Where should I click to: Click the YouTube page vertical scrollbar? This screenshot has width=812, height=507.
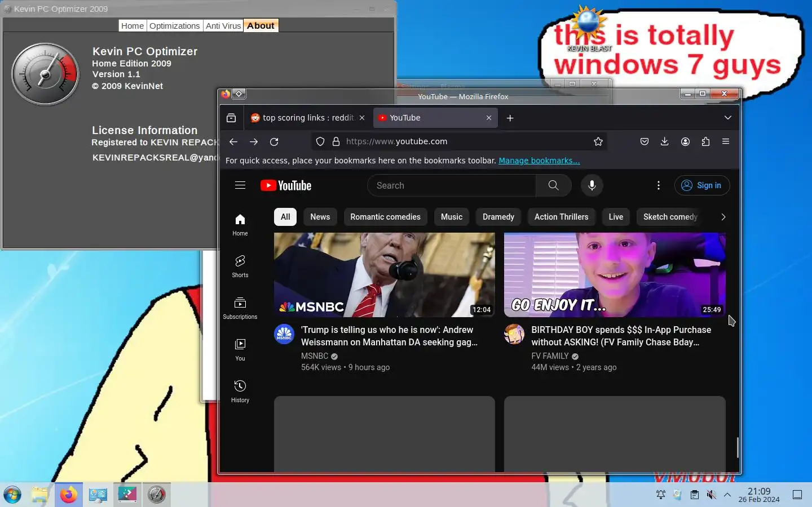pos(737,448)
